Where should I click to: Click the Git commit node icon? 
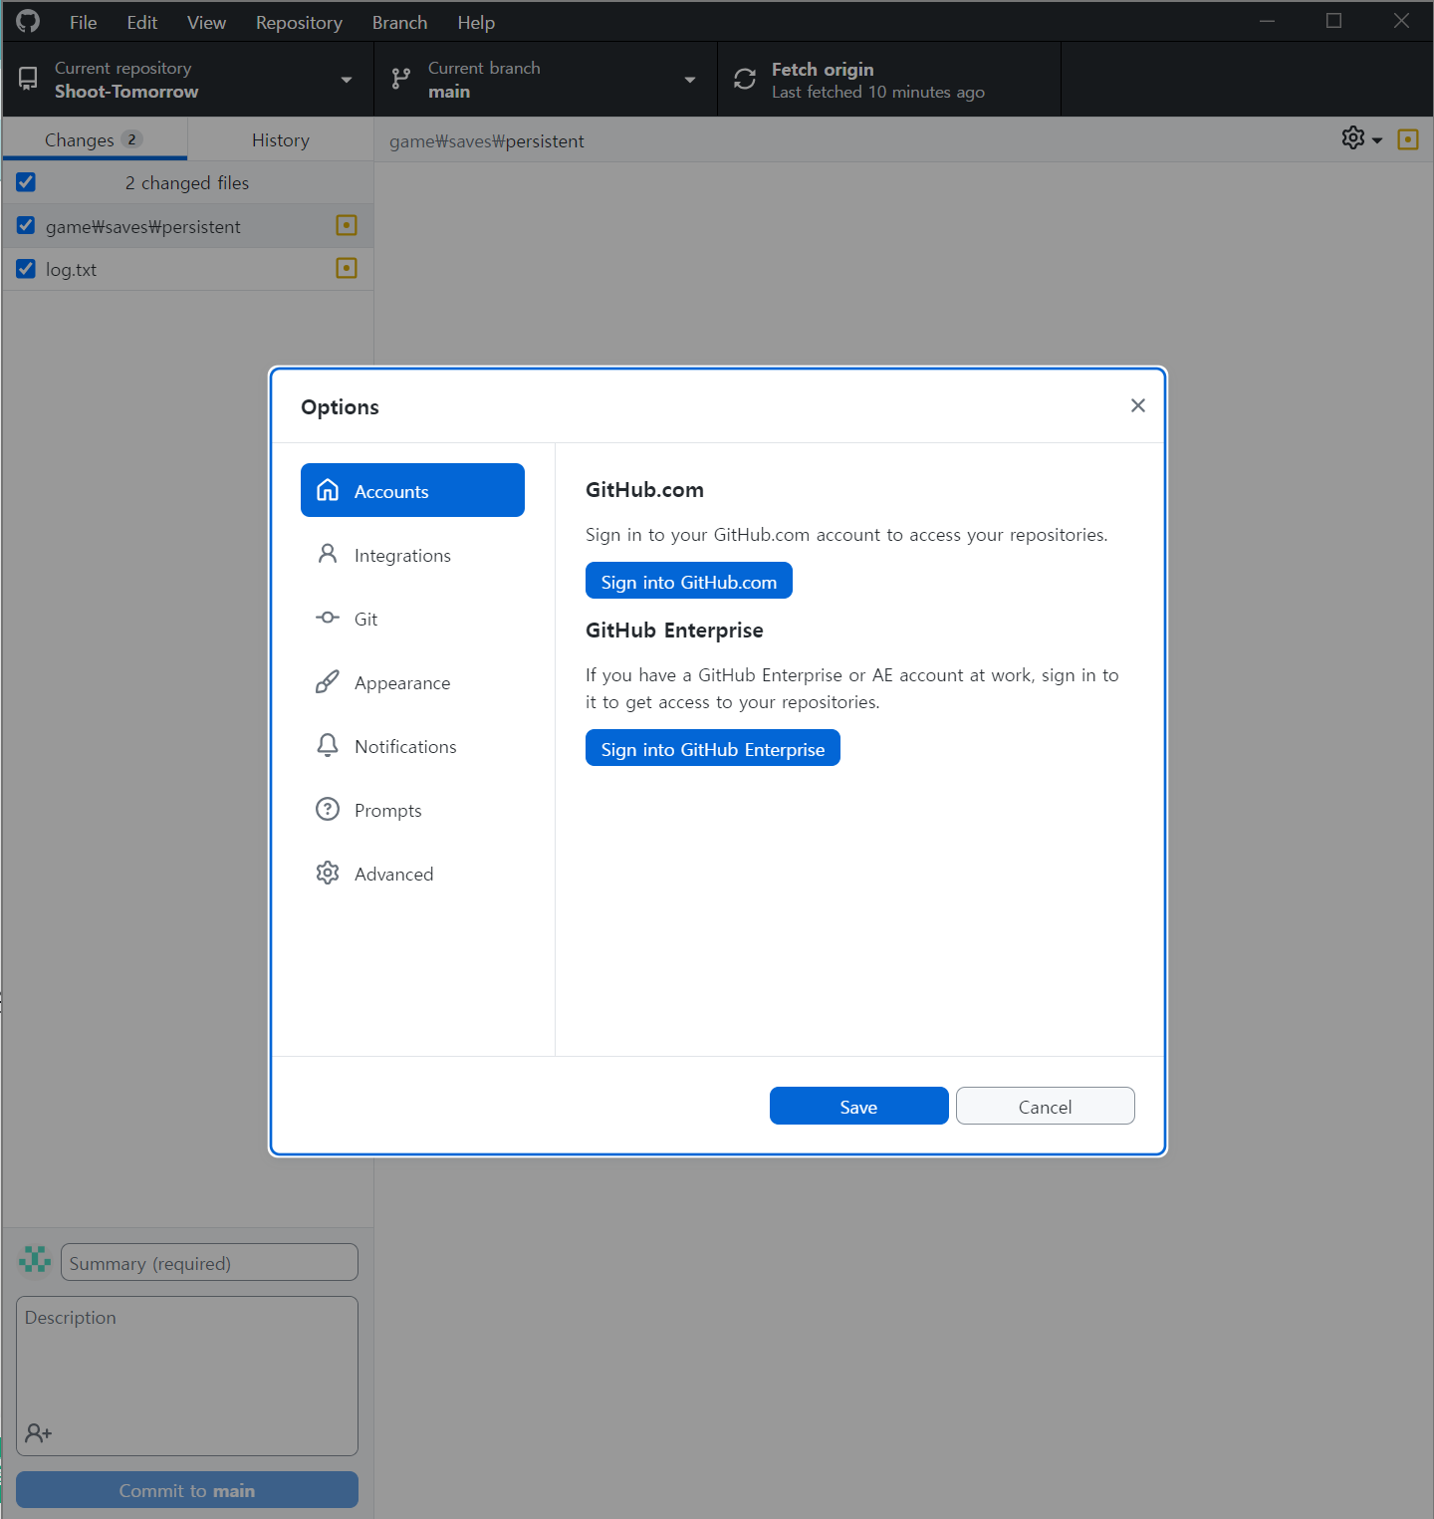[x=328, y=618]
